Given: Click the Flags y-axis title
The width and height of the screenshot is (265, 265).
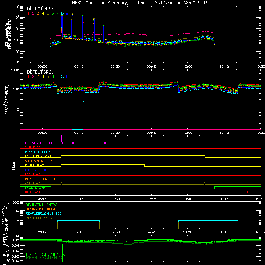Looking at the screenshot, I should (14, 165).
